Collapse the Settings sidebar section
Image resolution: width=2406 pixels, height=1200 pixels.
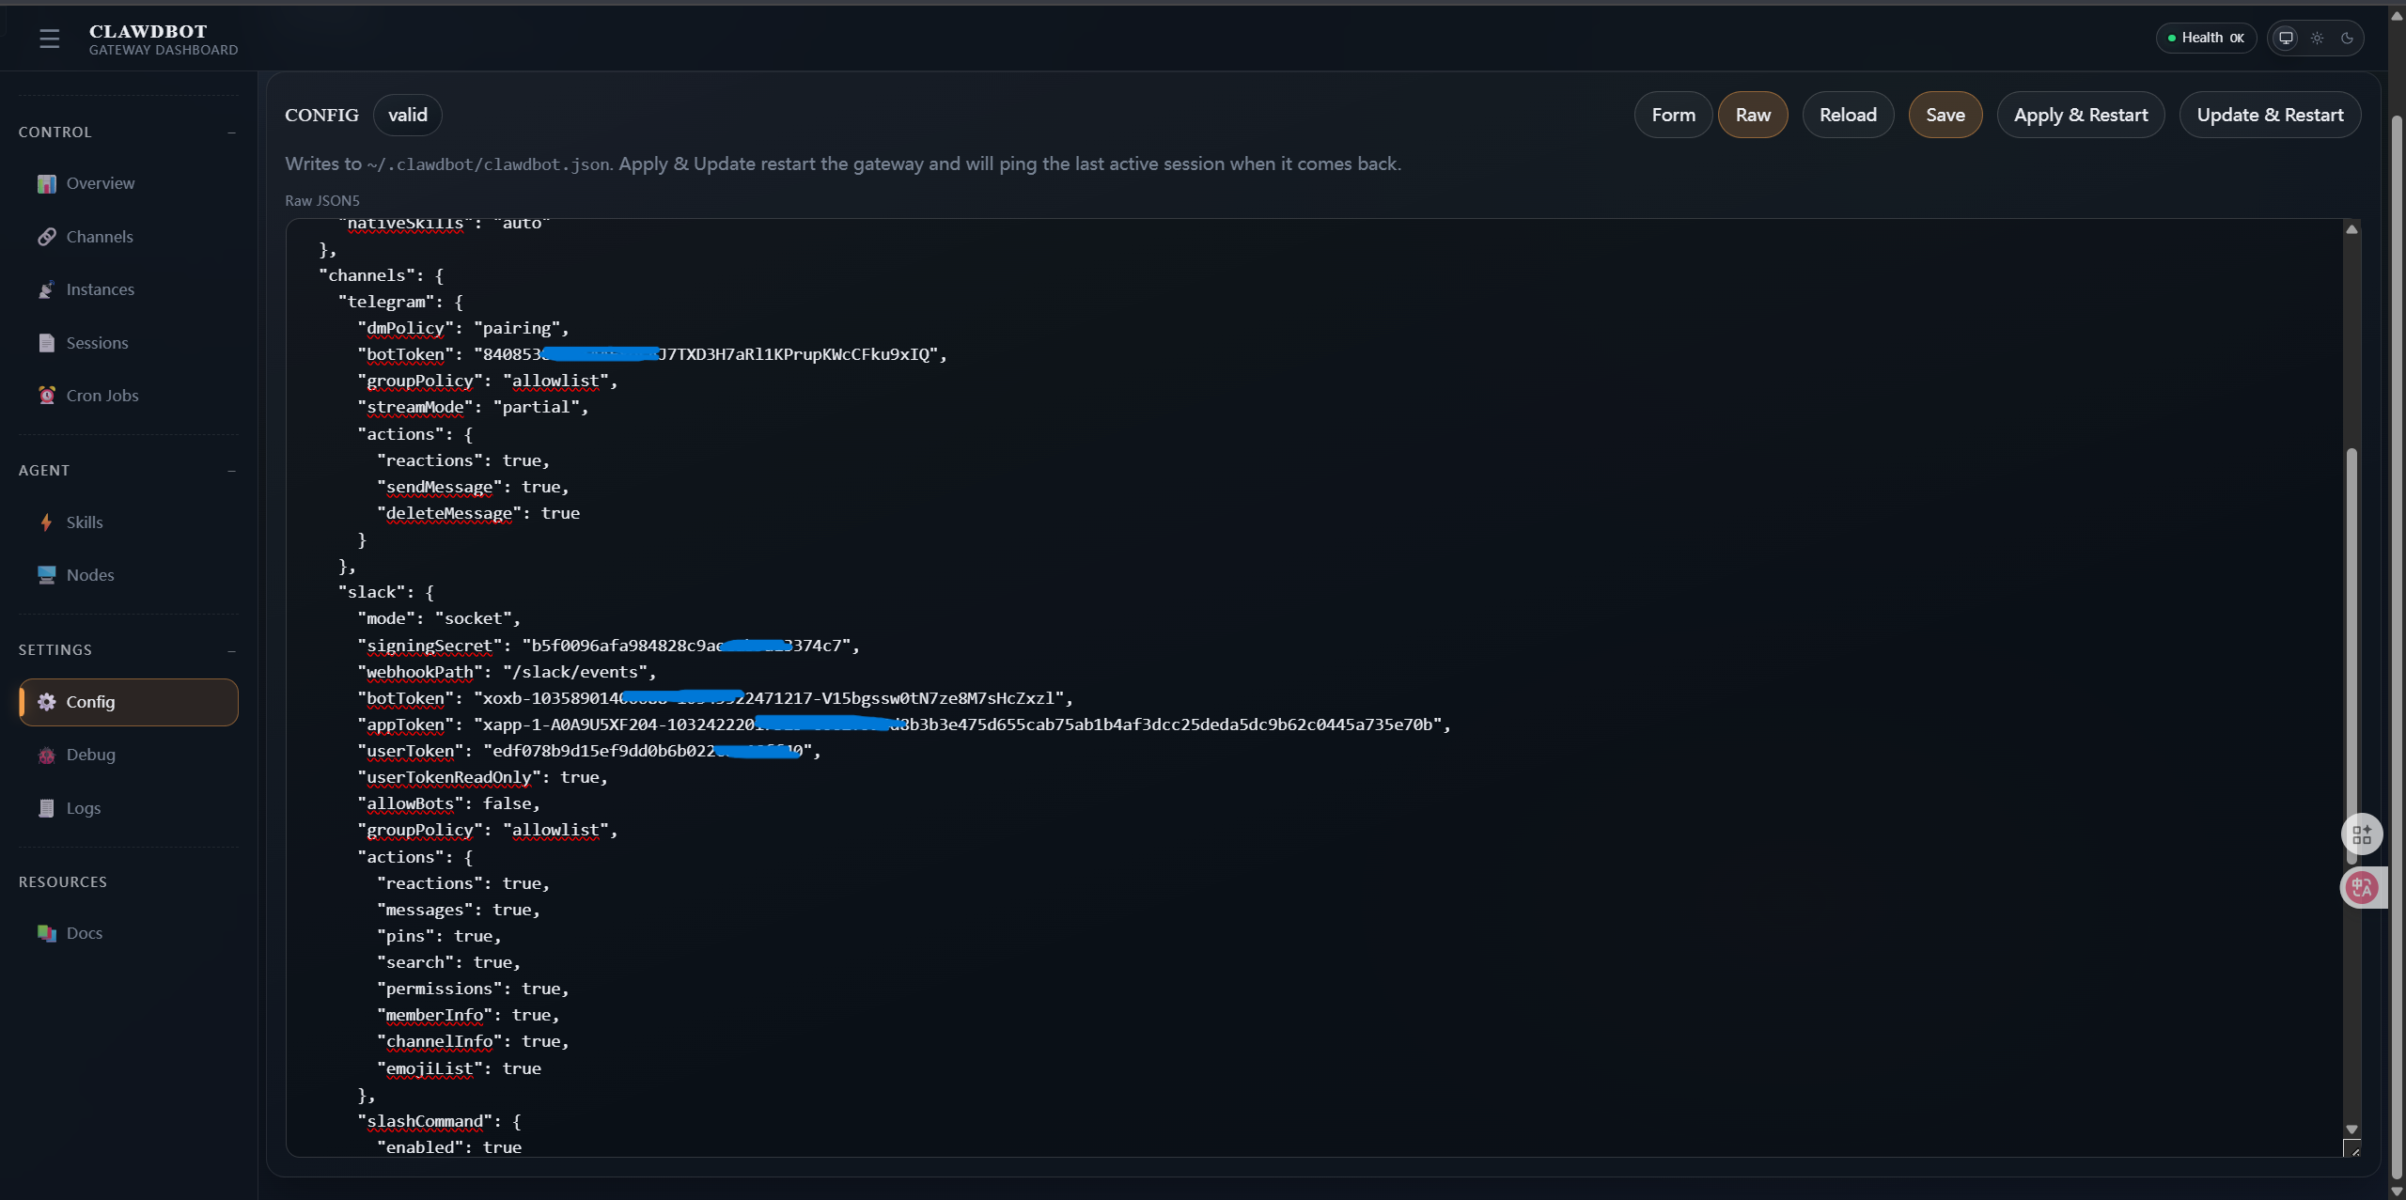click(x=231, y=650)
